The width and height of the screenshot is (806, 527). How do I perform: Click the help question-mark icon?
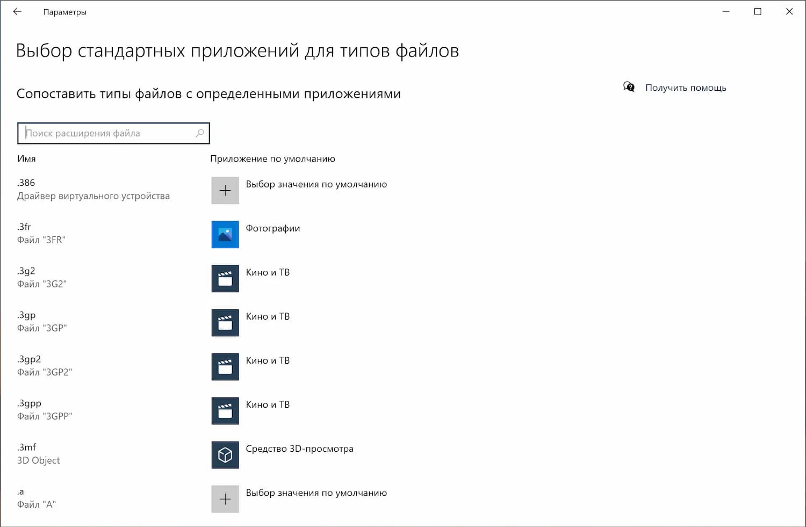tap(629, 87)
